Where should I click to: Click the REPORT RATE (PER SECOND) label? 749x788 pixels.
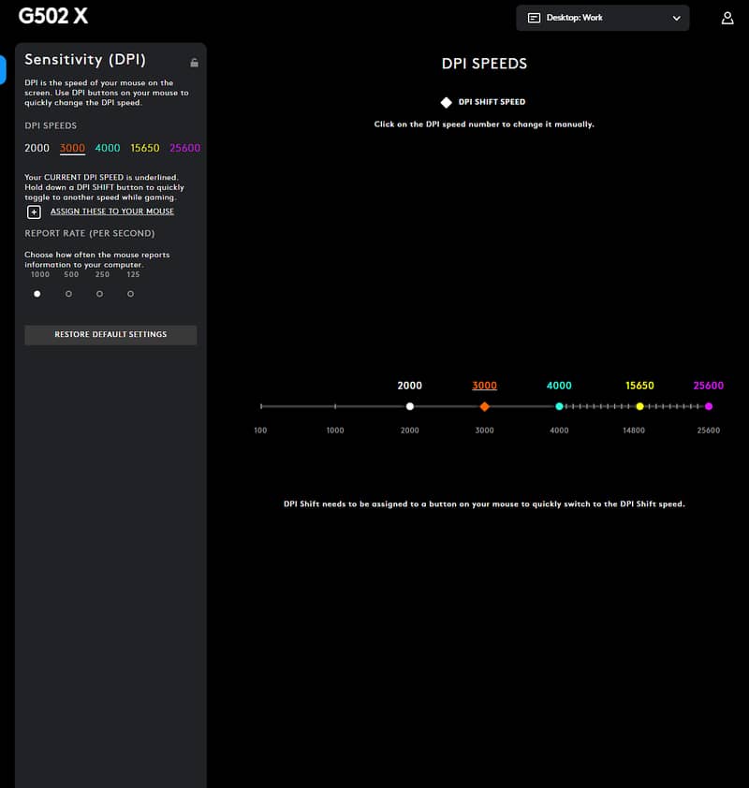(x=90, y=233)
